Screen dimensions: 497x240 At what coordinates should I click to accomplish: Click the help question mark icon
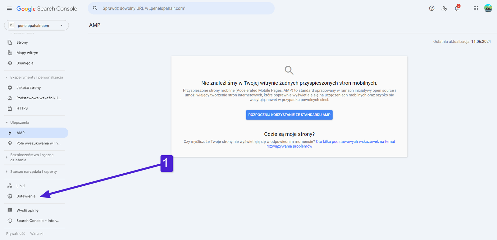(431, 8)
